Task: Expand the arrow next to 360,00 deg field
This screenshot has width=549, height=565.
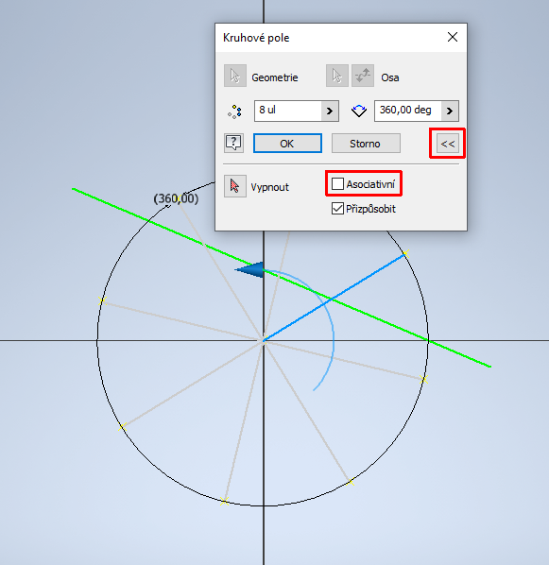Action: [x=450, y=111]
